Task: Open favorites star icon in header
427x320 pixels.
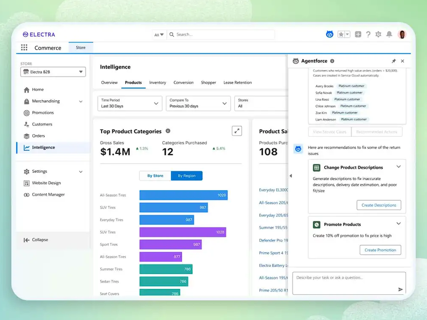Action: [341, 34]
